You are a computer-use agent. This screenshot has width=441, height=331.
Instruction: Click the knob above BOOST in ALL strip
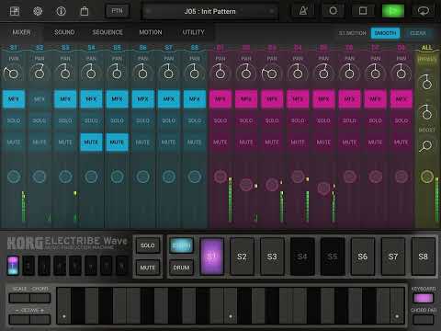tap(426, 112)
